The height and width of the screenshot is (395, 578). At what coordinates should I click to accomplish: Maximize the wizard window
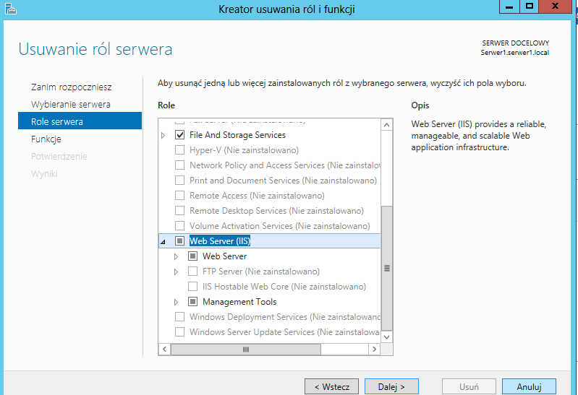click(x=530, y=6)
